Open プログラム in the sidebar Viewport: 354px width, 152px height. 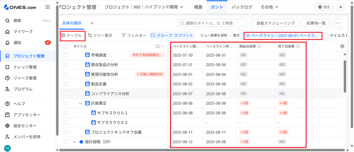[28, 89]
